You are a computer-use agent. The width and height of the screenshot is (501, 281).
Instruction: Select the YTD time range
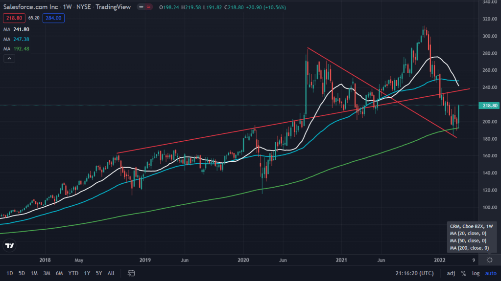coord(73,273)
